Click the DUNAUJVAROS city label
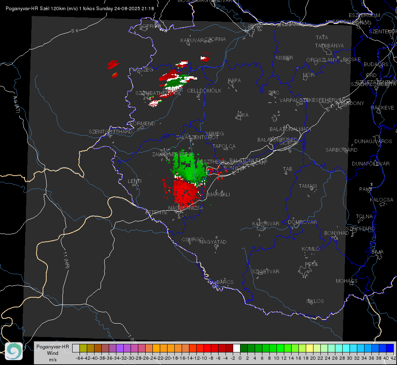 click(x=373, y=142)
